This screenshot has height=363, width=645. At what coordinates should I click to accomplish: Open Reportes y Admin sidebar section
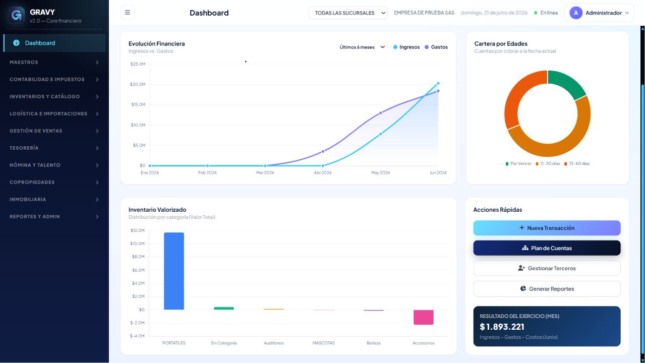(x=54, y=216)
